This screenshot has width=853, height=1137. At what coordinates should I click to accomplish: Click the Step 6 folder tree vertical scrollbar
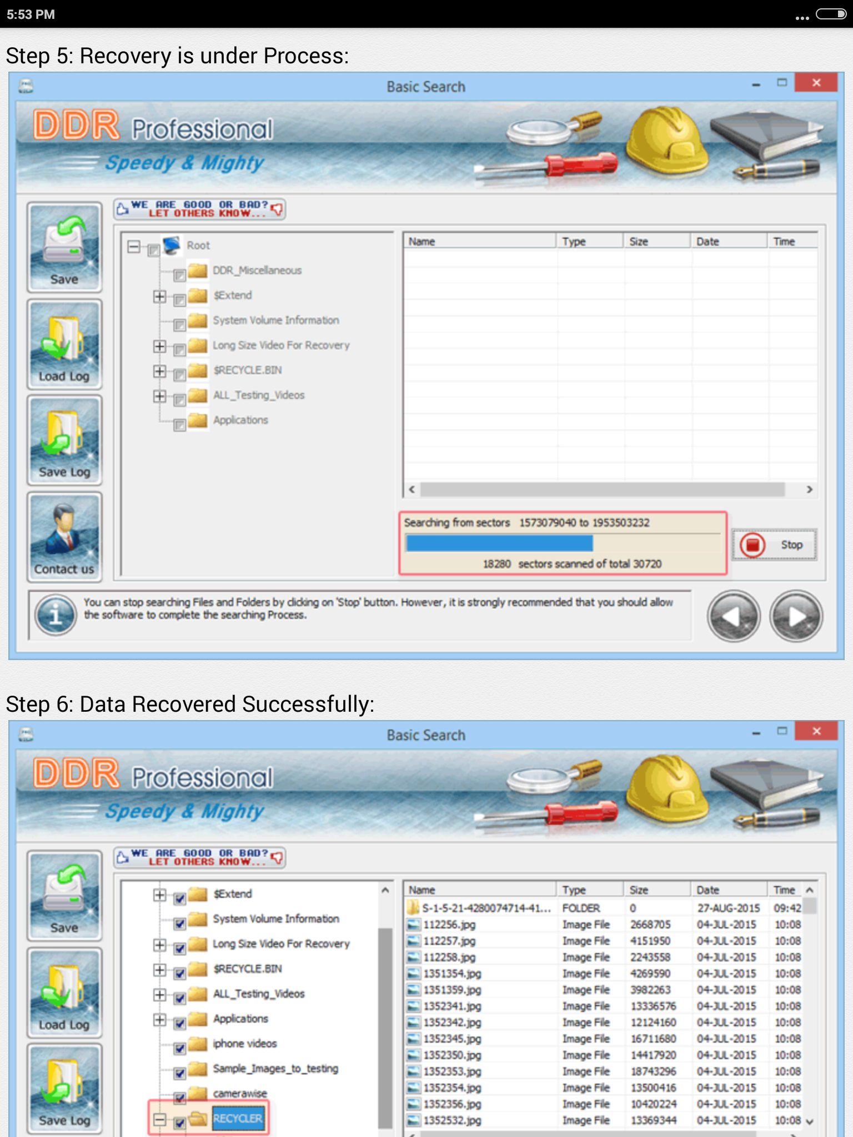pyautogui.click(x=385, y=1027)
